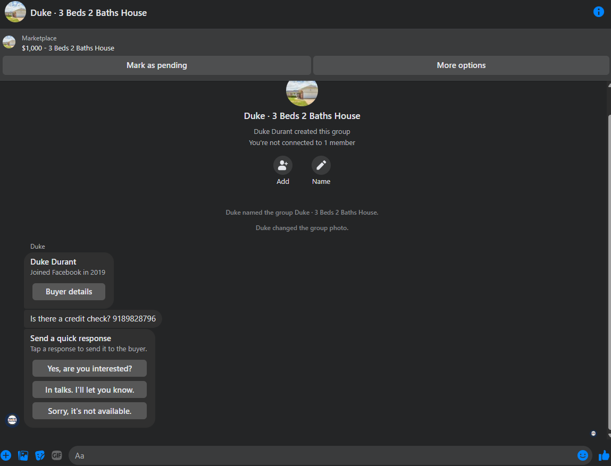Open more actions plus icon
The height and width of the screenshot is (466, 611).
coord(6,455)
